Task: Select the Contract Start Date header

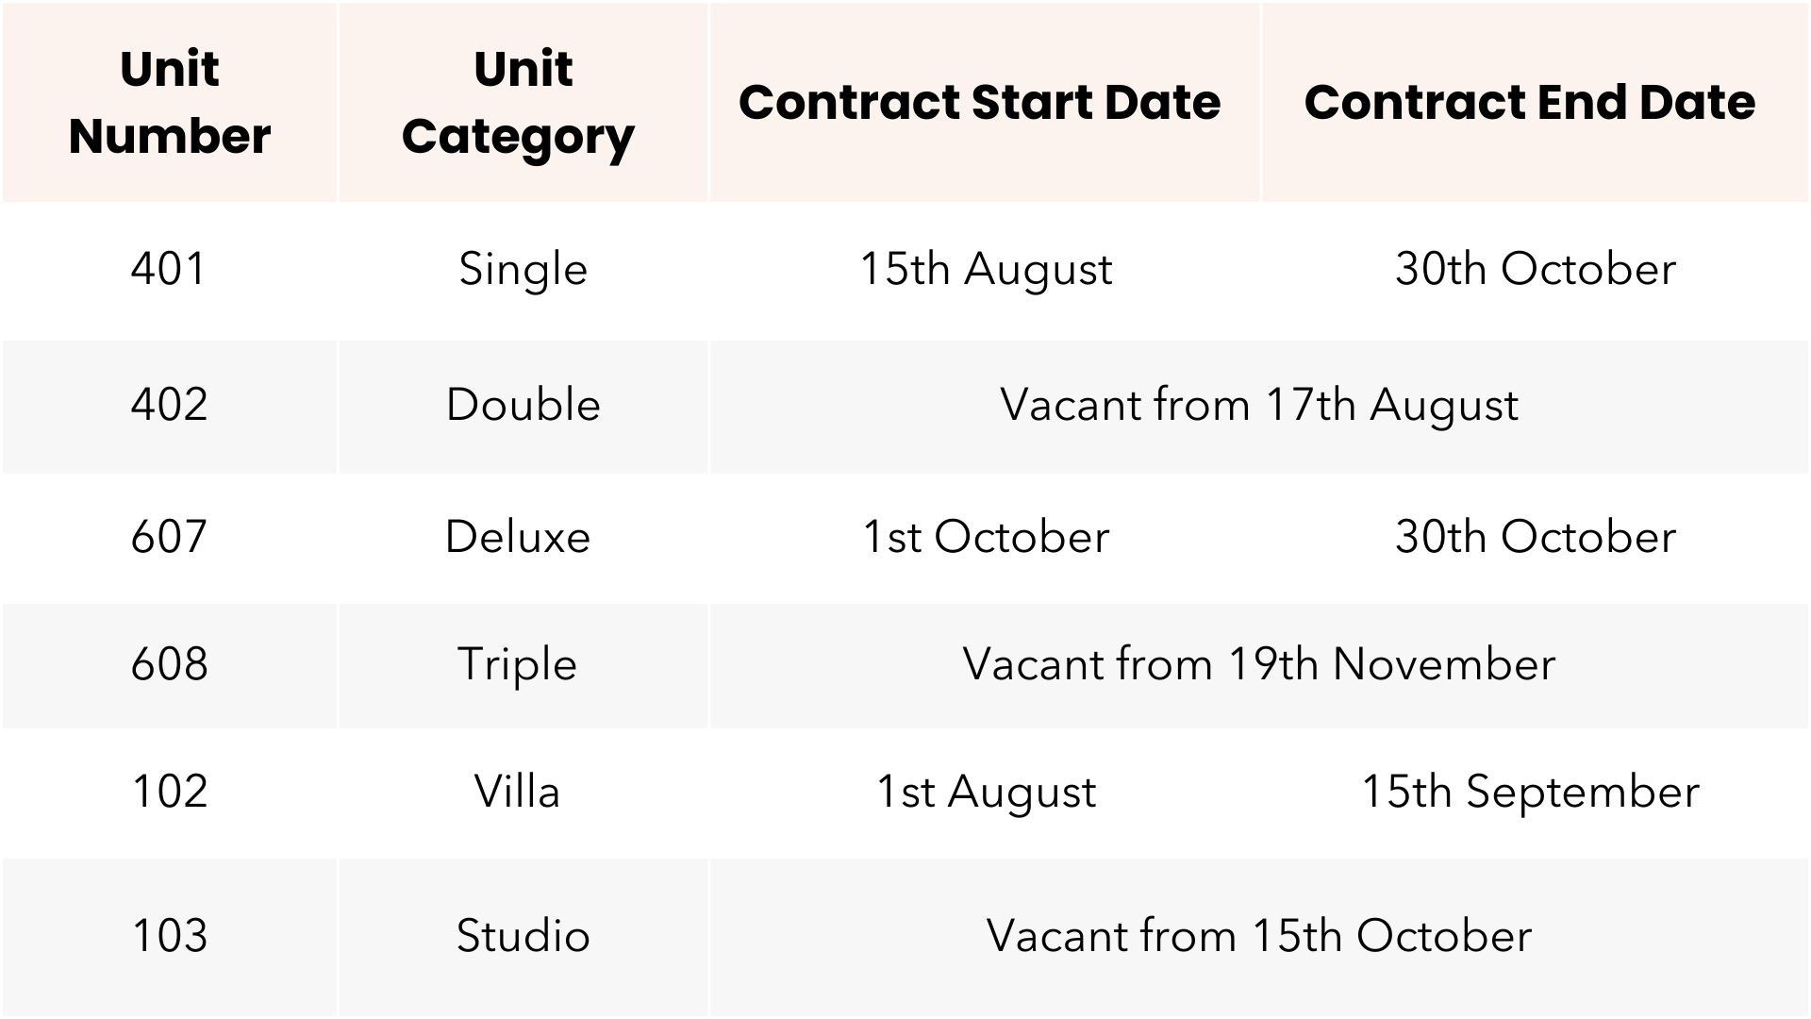Action: click(979, 102)
